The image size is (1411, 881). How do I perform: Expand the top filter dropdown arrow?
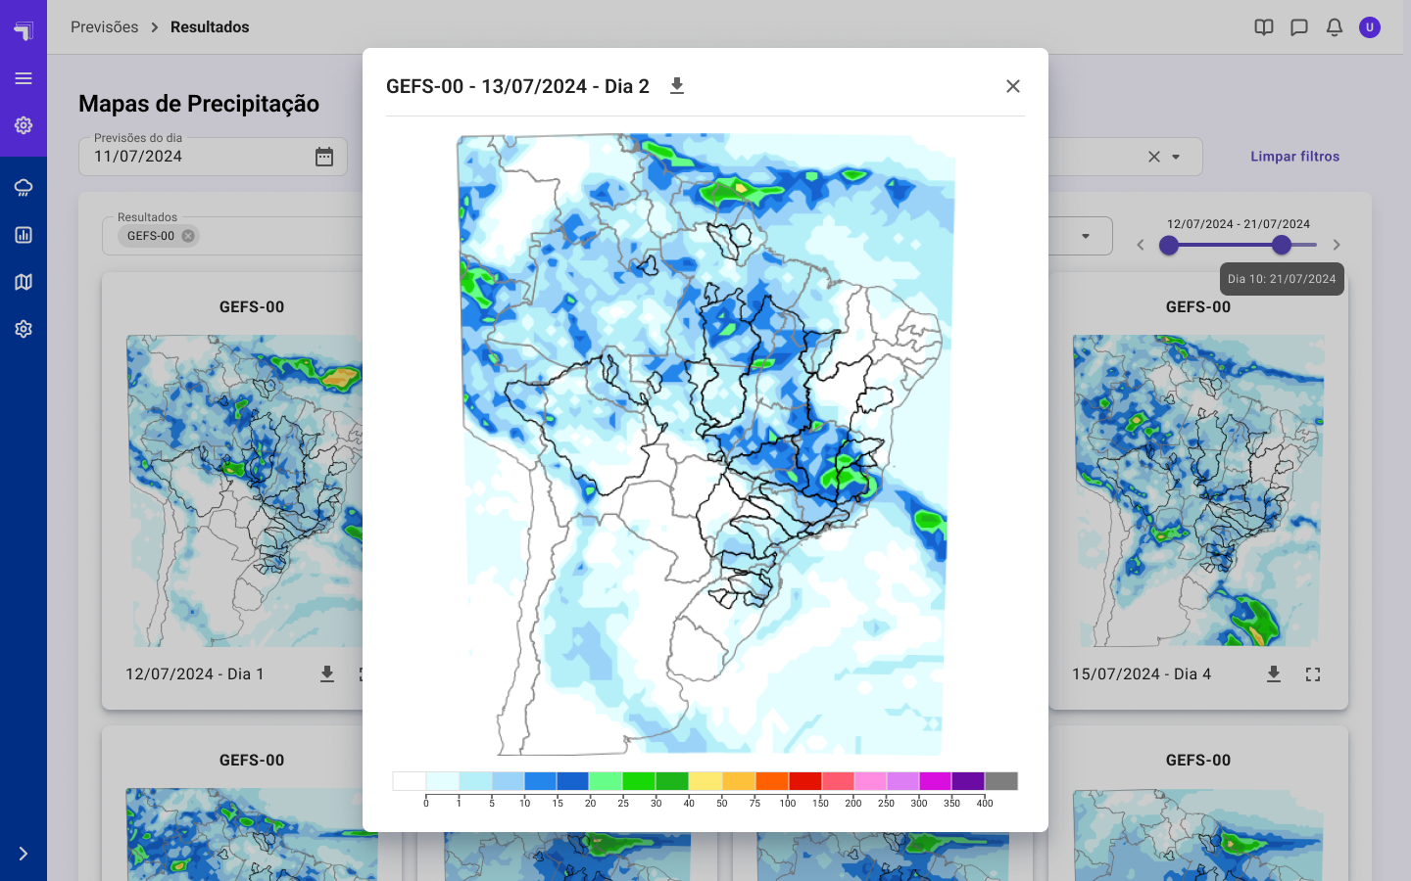[1176, 157]
